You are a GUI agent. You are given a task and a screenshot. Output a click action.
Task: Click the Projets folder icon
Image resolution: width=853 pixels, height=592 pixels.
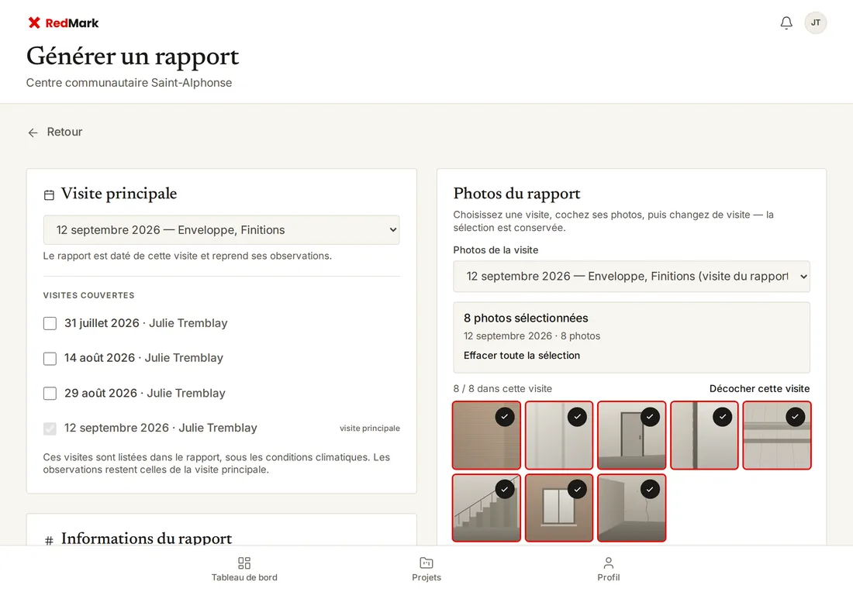pos(427,563)
